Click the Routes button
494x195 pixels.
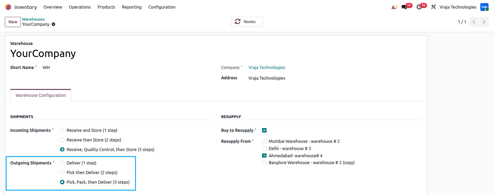click(247, 22)
